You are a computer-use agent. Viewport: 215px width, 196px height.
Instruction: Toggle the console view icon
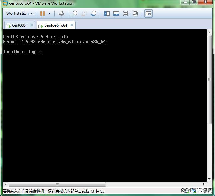coord(149,13)
